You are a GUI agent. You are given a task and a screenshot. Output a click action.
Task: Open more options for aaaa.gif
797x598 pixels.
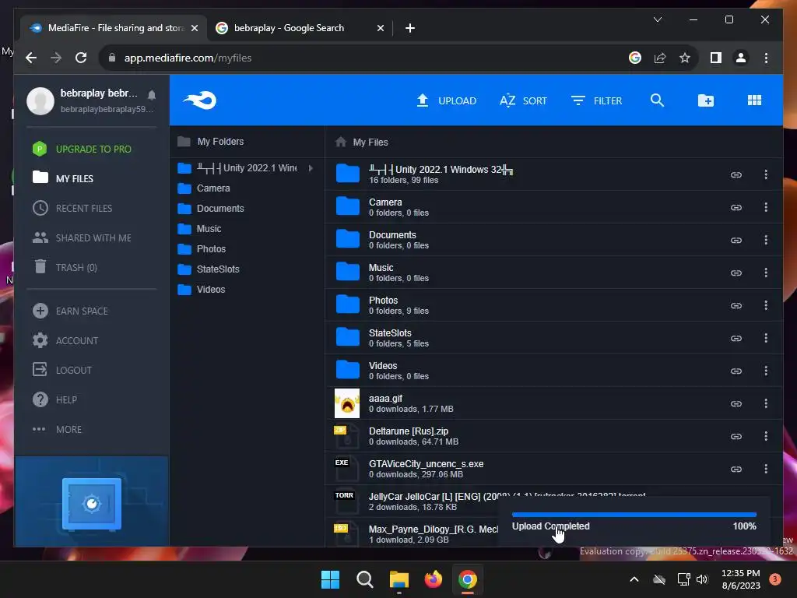[x=766, y=403]
